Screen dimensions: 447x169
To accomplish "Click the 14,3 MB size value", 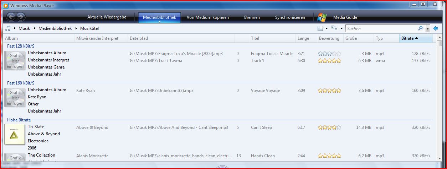I will [364, 127].
